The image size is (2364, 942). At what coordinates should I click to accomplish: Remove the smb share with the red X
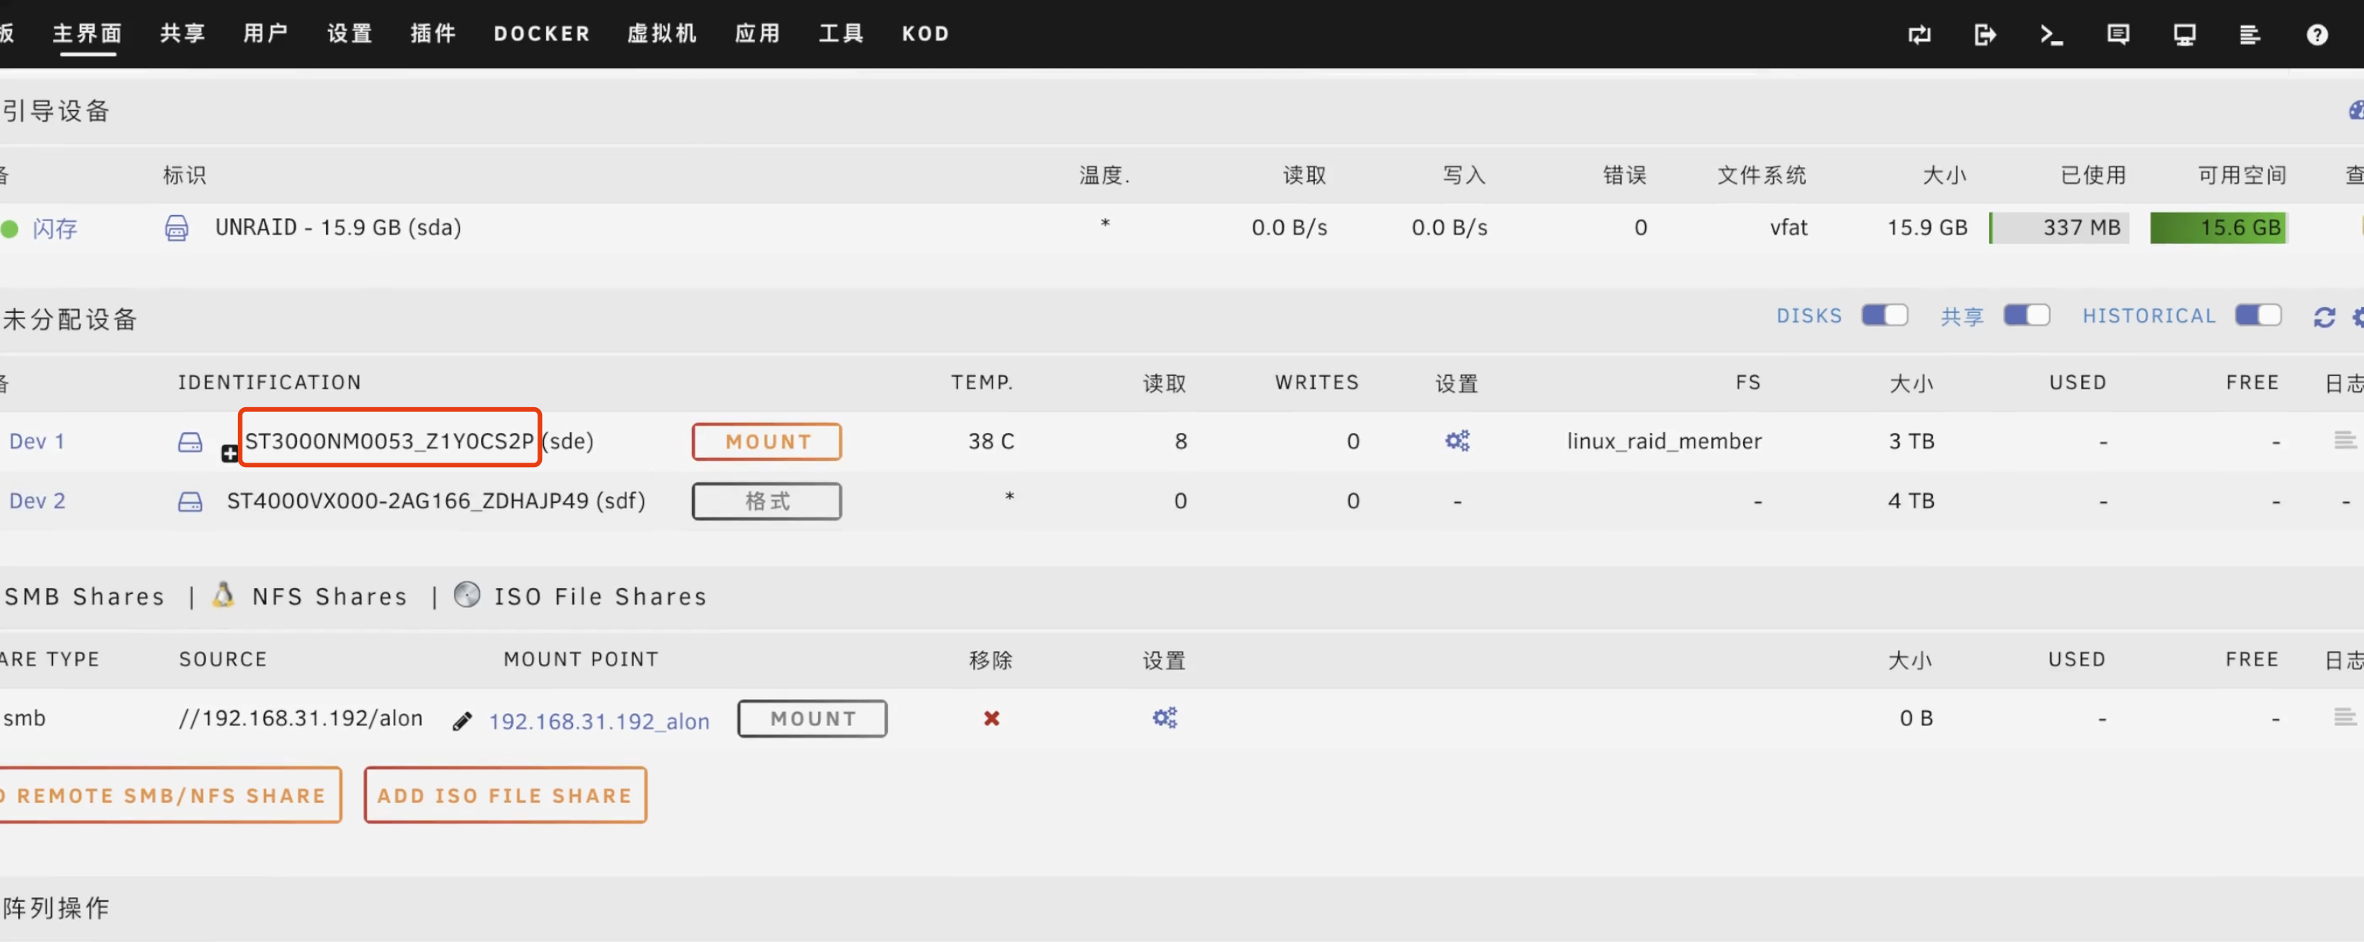coord(990,719)
